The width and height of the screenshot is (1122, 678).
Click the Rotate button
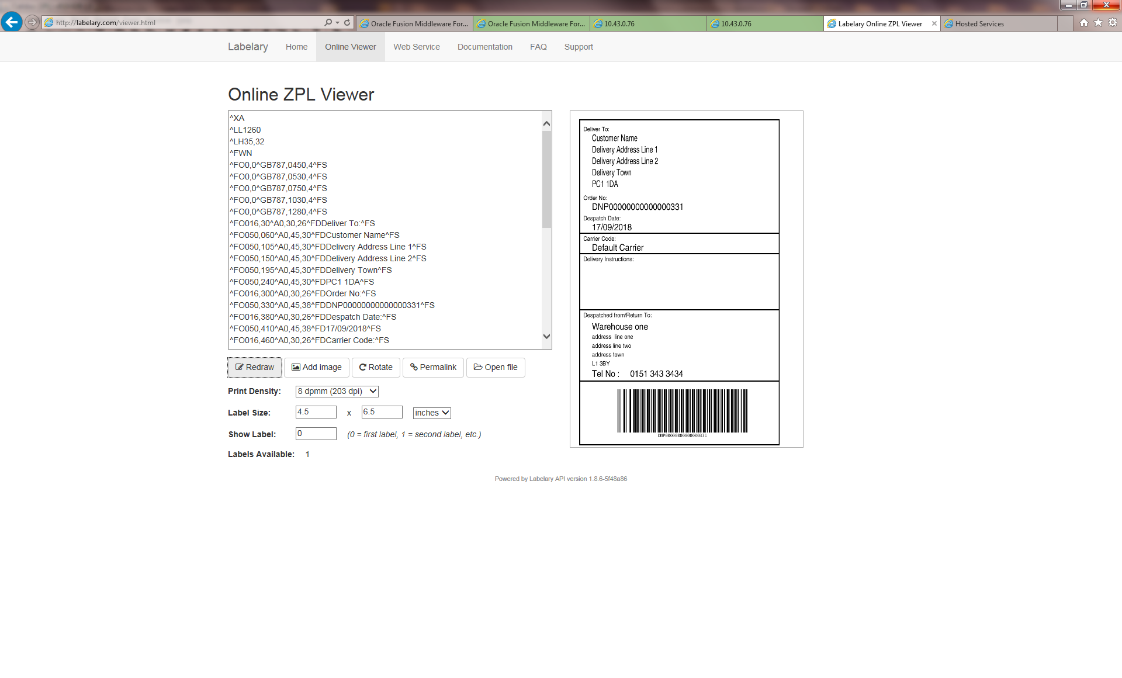click(376, 367)
